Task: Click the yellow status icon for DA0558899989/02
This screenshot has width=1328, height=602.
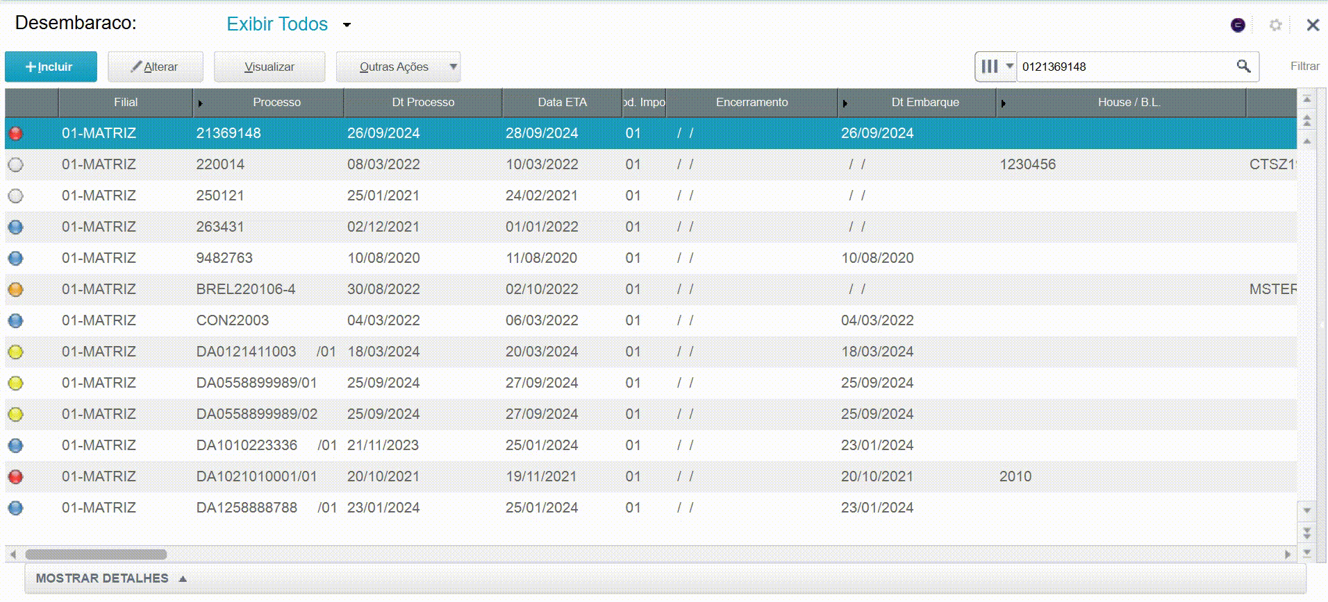Action: point(15,414)
